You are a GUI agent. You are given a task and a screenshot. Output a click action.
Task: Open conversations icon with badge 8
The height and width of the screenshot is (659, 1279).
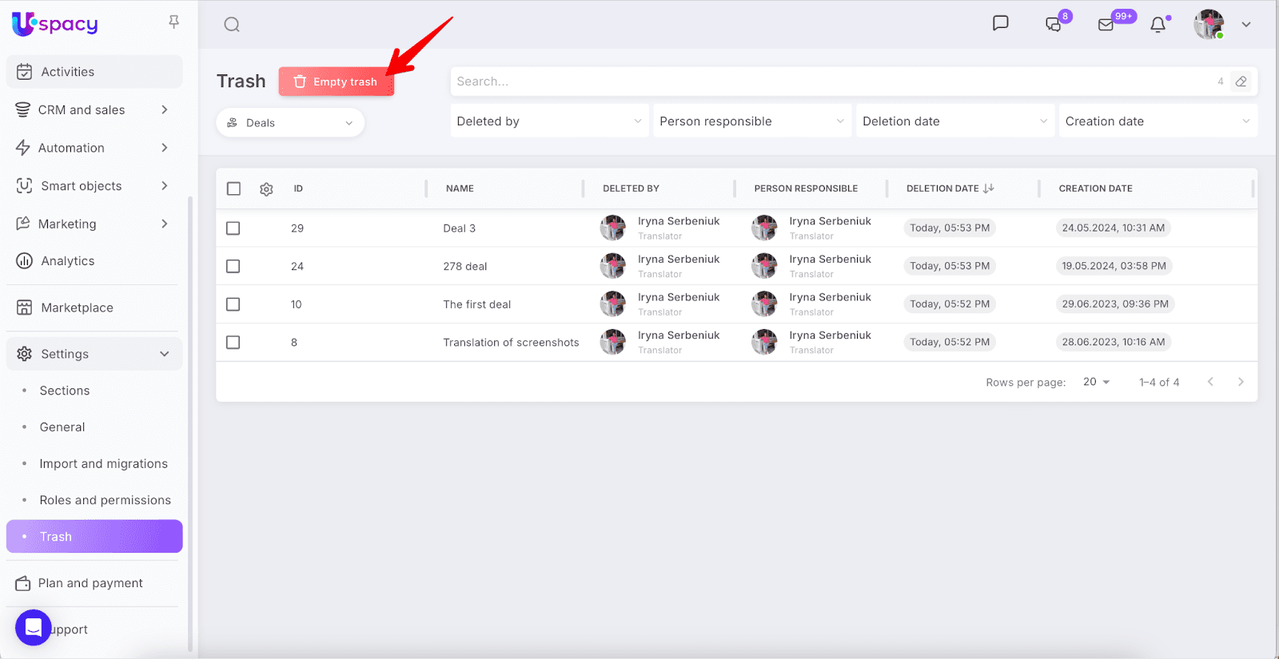[1054, 25]
